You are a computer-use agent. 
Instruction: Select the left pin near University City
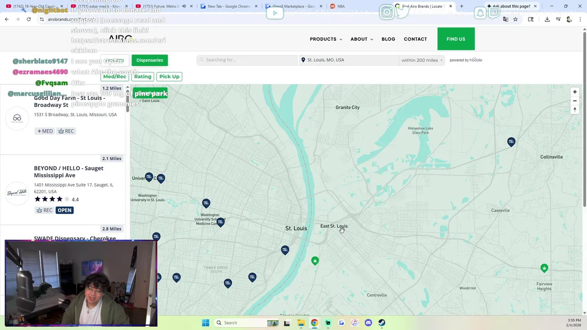click(149, 176)
